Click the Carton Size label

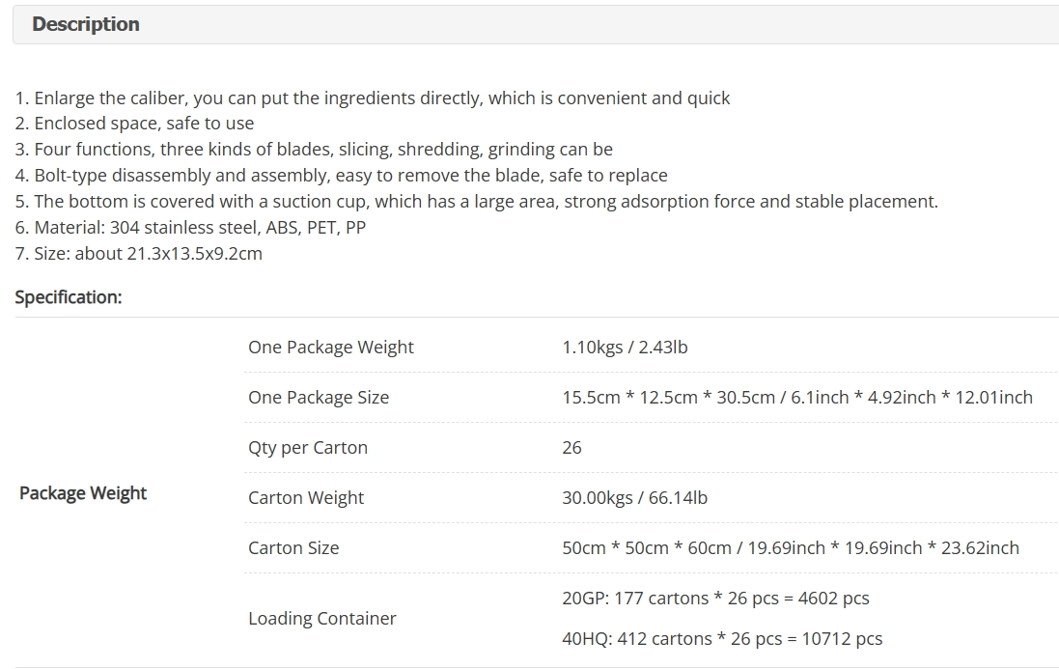click(x=293, y=547)
